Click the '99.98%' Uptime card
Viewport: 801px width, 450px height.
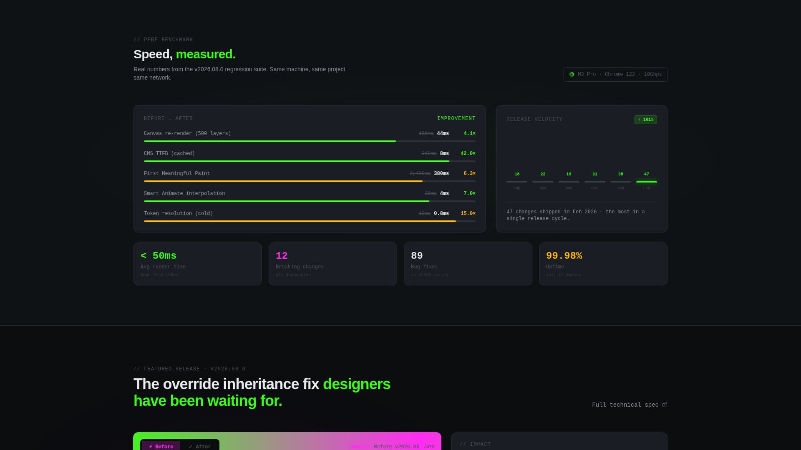(603, 264)
